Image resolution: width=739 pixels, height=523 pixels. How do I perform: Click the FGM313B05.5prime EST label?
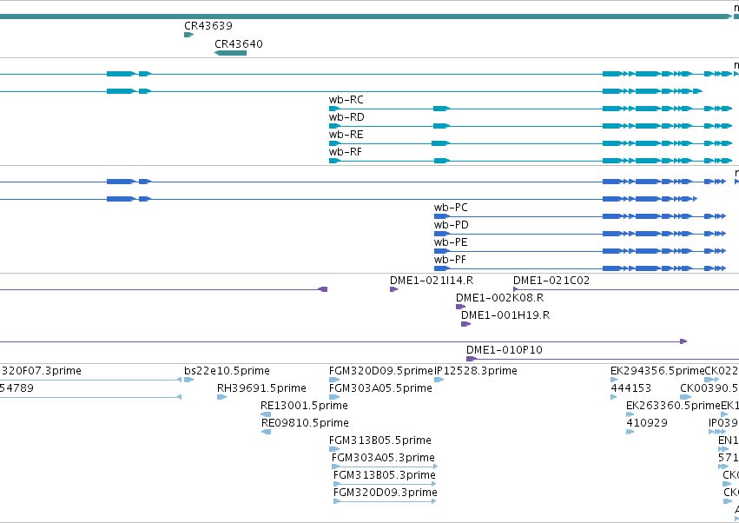(x=379, y=440)
